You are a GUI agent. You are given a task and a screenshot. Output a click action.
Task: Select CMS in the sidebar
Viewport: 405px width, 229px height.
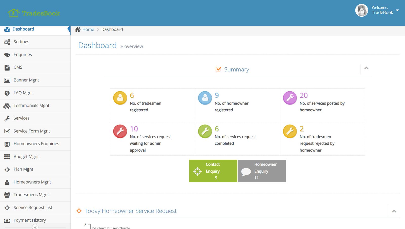[x=35, y=67]
